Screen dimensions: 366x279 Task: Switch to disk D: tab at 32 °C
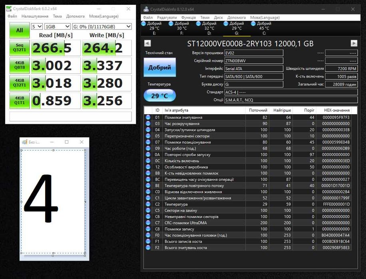coord(209,28)
